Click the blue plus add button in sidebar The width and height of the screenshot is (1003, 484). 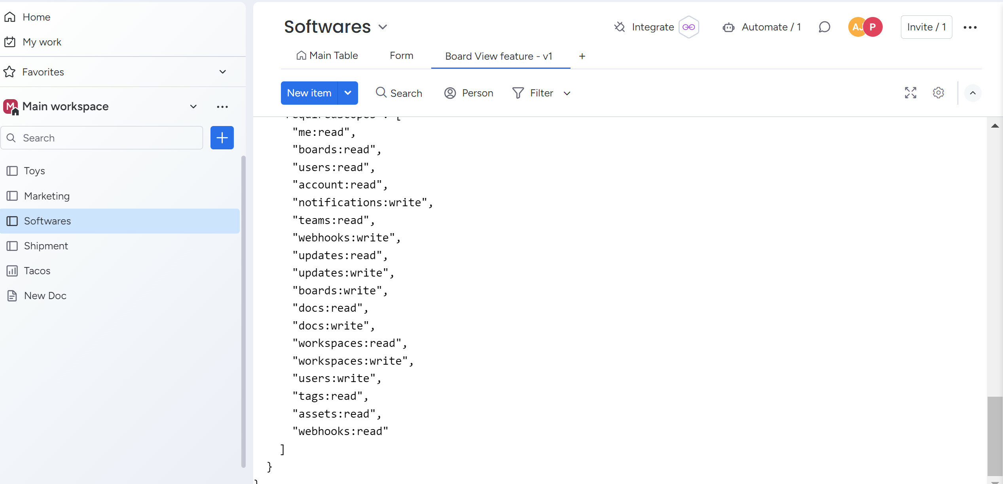[x=222, y=138]
